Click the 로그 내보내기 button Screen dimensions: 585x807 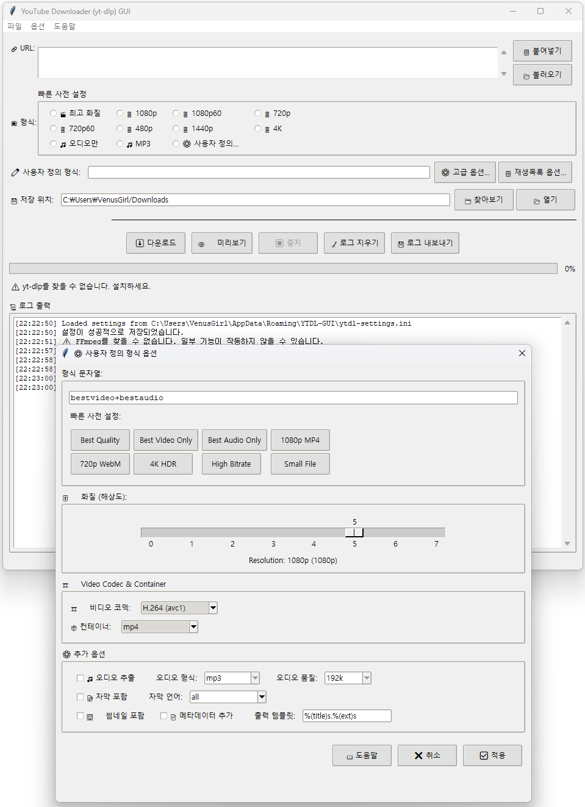point(425,243)
